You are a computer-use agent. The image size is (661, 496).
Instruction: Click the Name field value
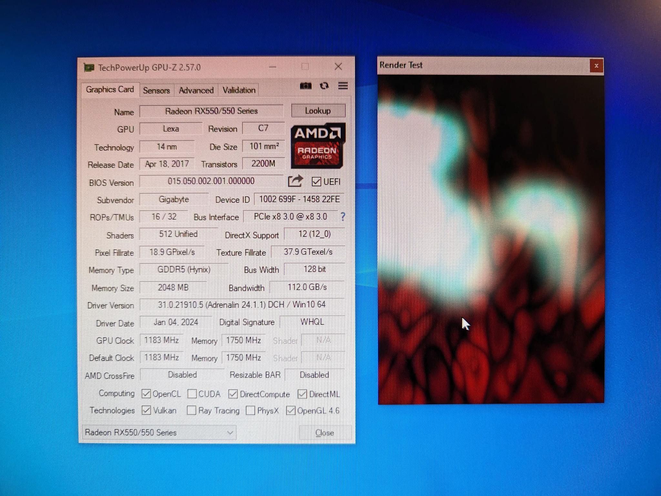pyautogui.click(x=211, y=111)
